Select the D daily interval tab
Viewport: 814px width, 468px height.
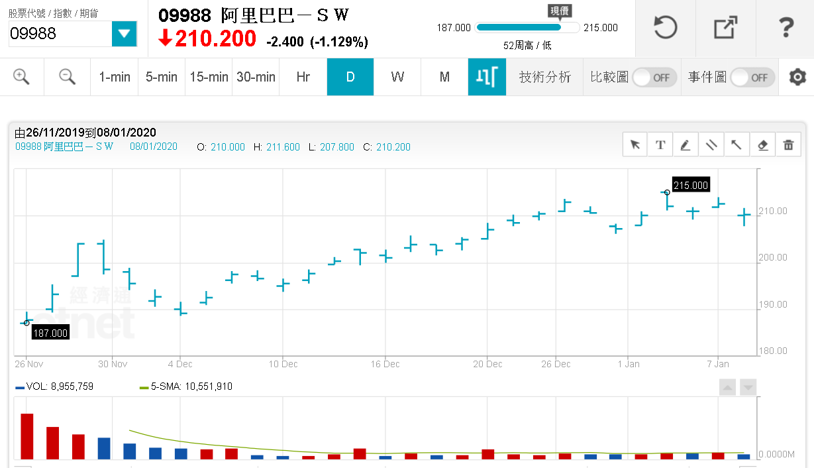click(x=350, y=77)
